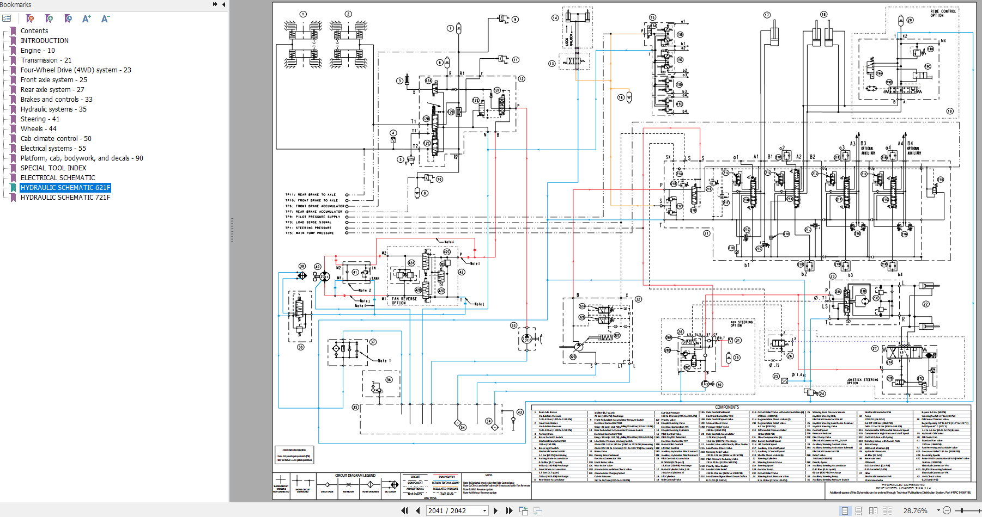Viewport: 982px width, 517px height.
Task: Go to the previous page
Action: click(418, 510)
